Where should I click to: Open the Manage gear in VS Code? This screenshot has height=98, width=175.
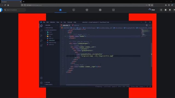41,83
